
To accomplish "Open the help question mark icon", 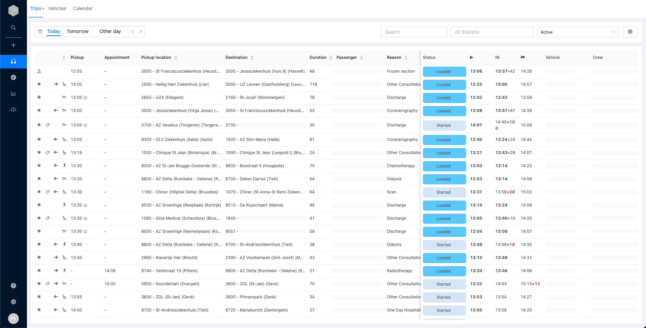I will (x=13, y=286).
